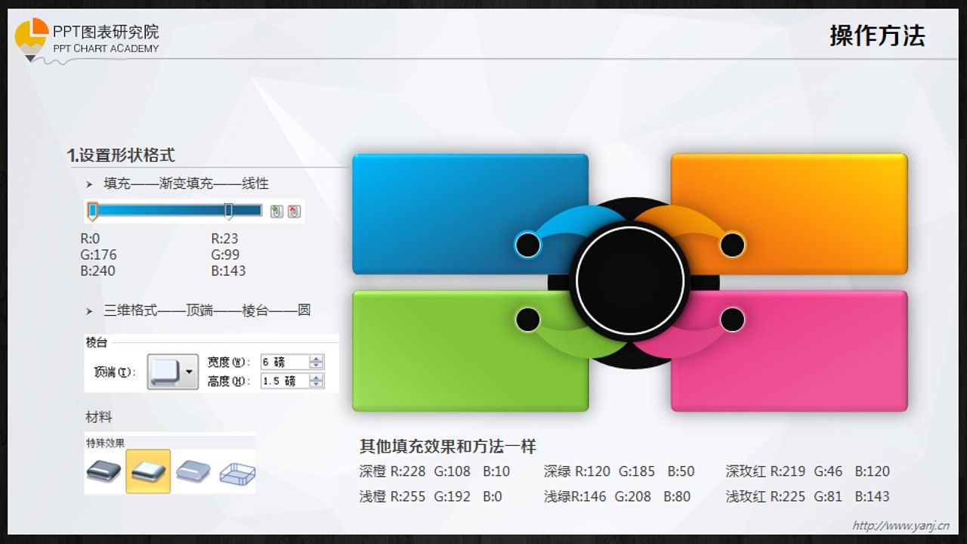
Task: Select the third soft-edge material effect icon
Action: [193, 471]
